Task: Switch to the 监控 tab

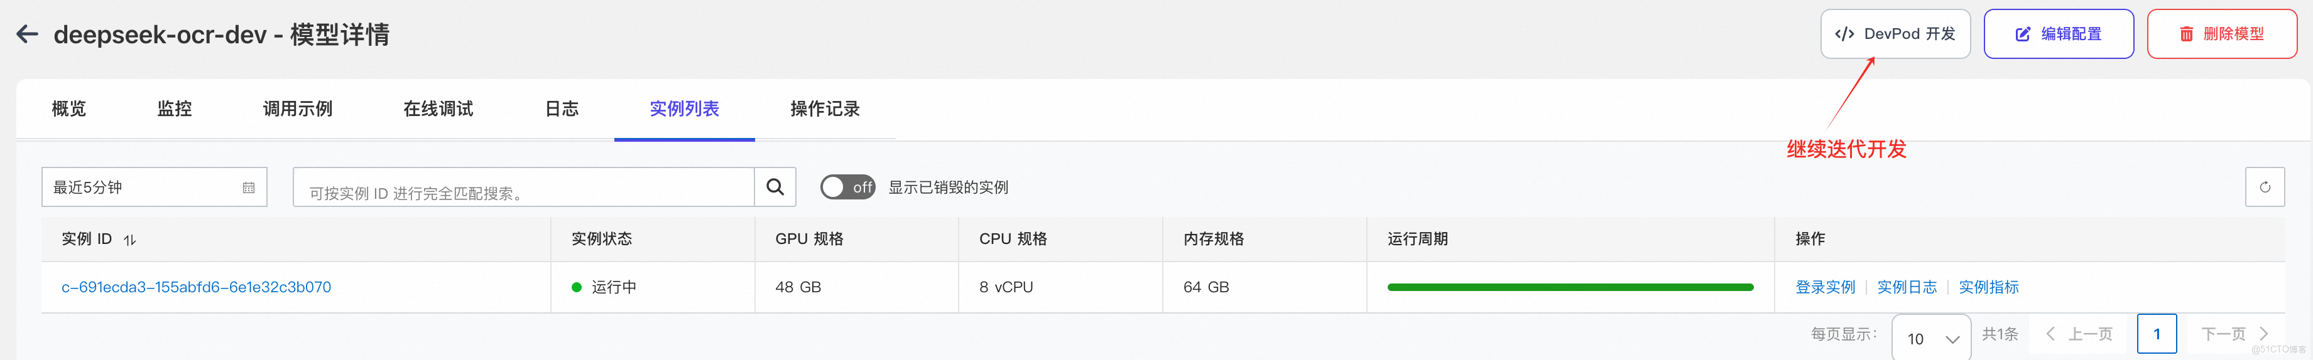Action: [x=174, y=109]
